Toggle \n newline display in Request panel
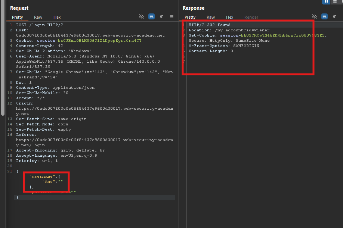Image resolution: width=343 pixels, height=228 pixels. click(161, 16)
